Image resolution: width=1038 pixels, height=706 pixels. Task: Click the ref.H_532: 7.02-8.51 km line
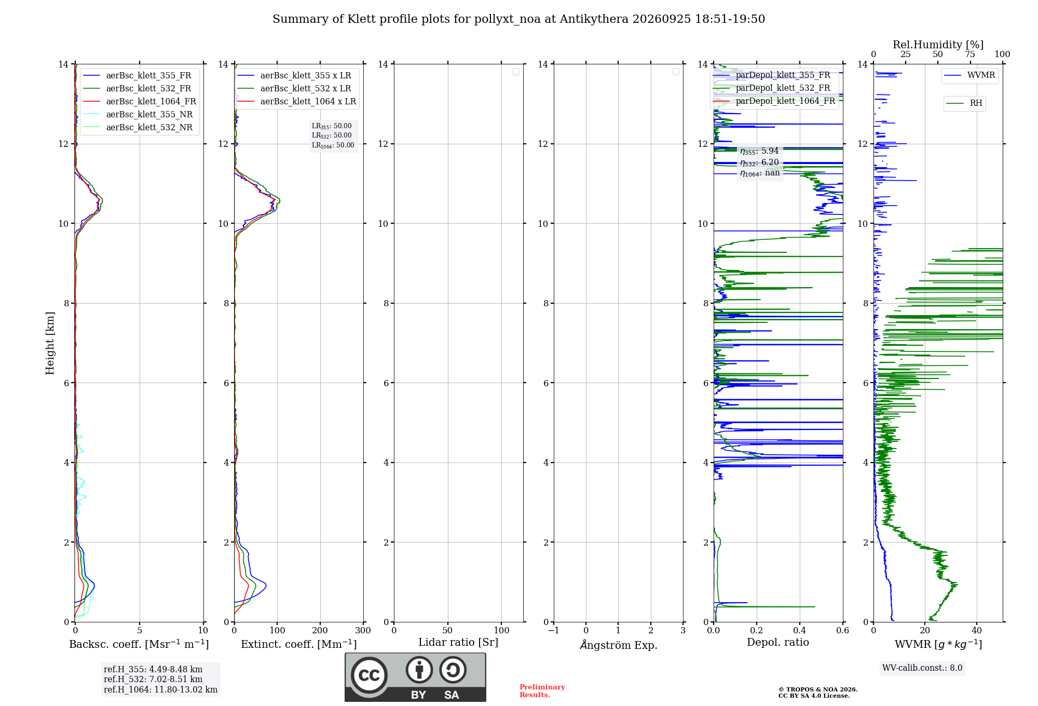153,680
